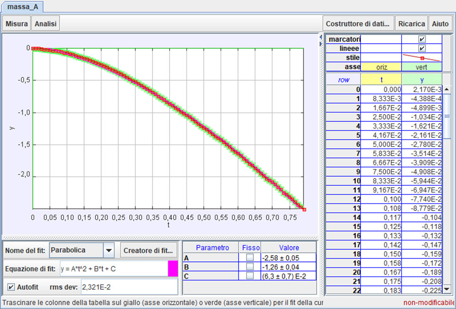
Task: Open the Aiuto menu
Action: click(440, 23)
